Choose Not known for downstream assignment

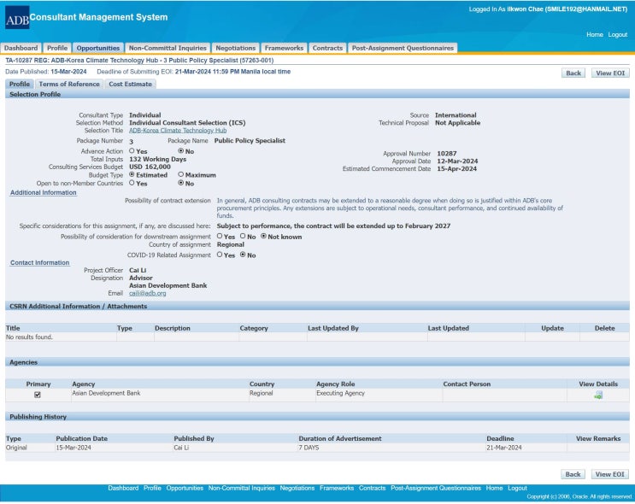(x=264, y=237)
